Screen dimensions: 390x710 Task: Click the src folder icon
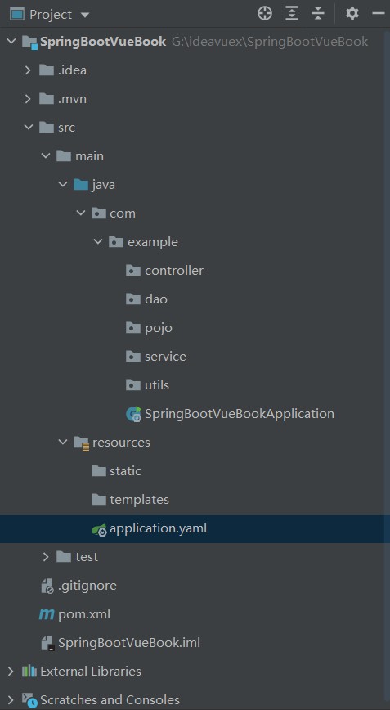(x=47, y=128)
